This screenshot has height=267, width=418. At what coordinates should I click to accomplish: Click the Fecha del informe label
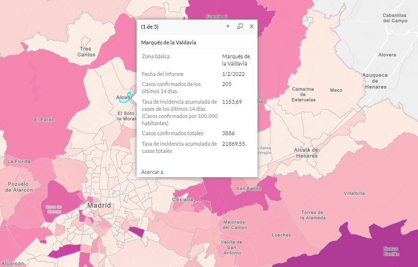click(x=162, y=74)
